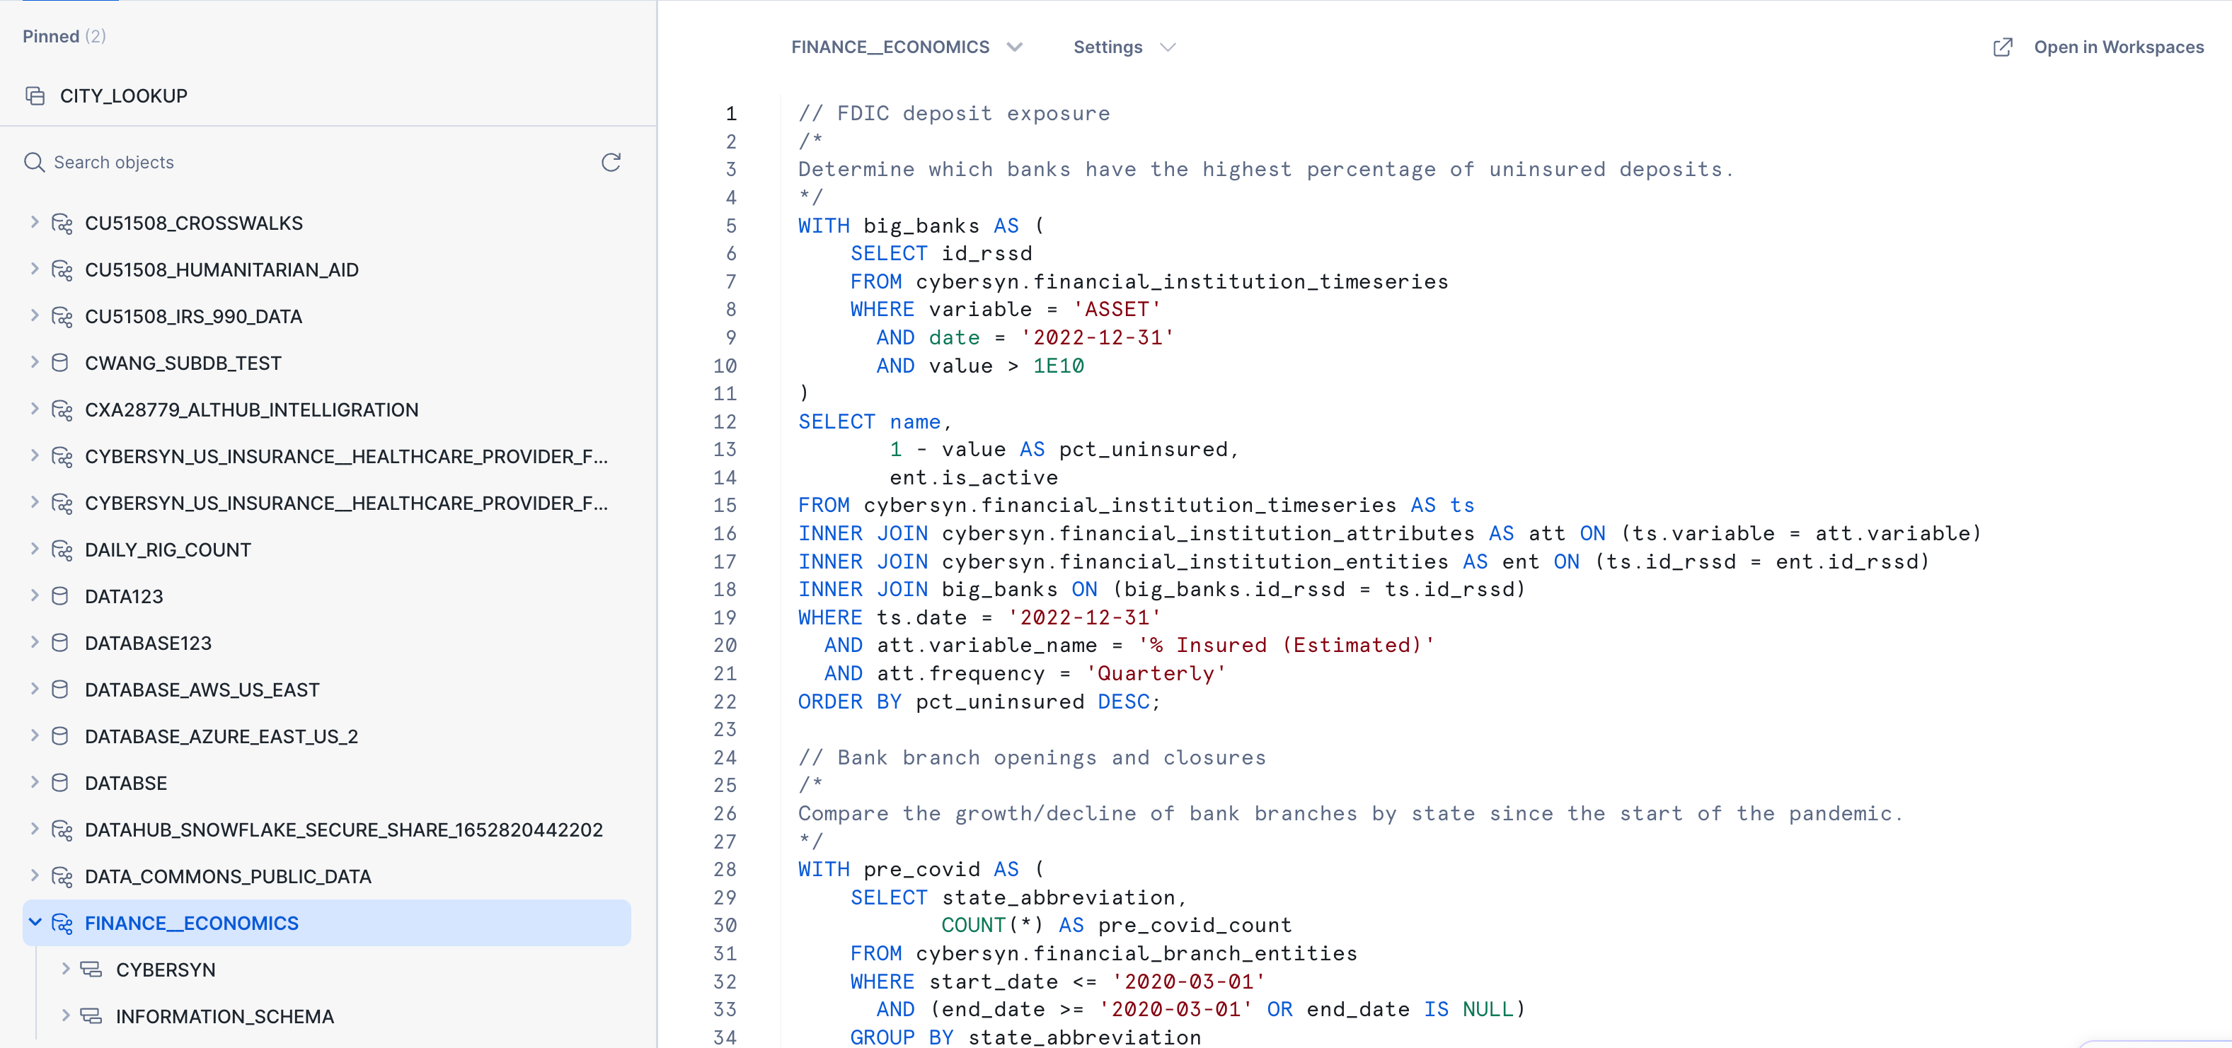2232x1048 pixels.
Task: Click the DATABASE123 database icon
Action: coord(59,643)
